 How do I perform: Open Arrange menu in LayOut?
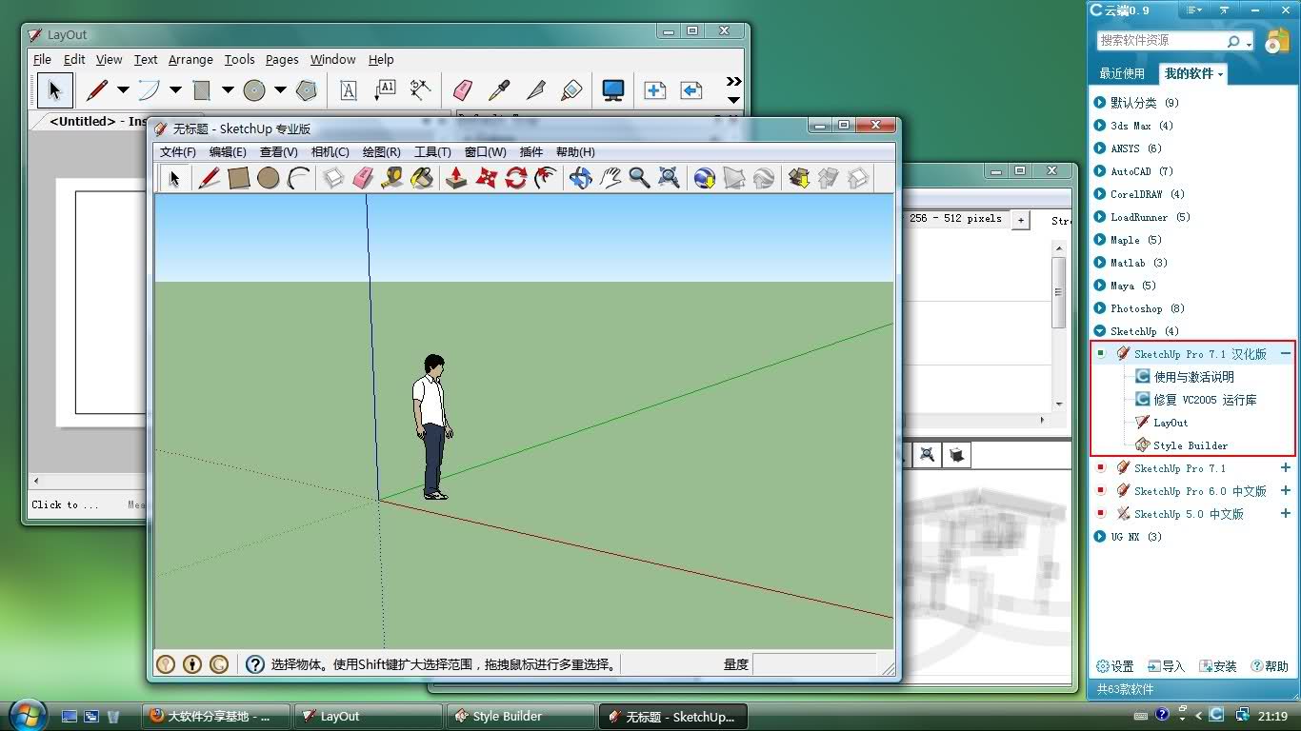[190, 59]
